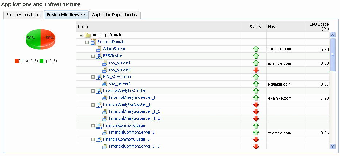Collapse the FinancialCommonCluster node

pyautogui.click(x=93, y=126)
